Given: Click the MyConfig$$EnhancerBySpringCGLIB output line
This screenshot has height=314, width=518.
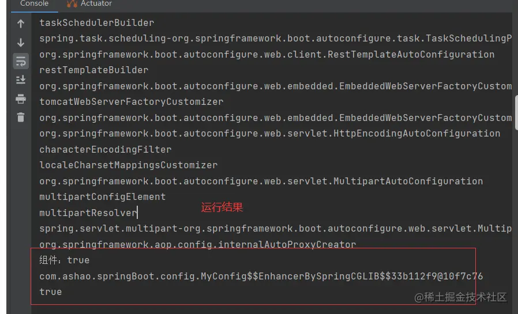Looking at the screenshot, I should coord(261,277).
